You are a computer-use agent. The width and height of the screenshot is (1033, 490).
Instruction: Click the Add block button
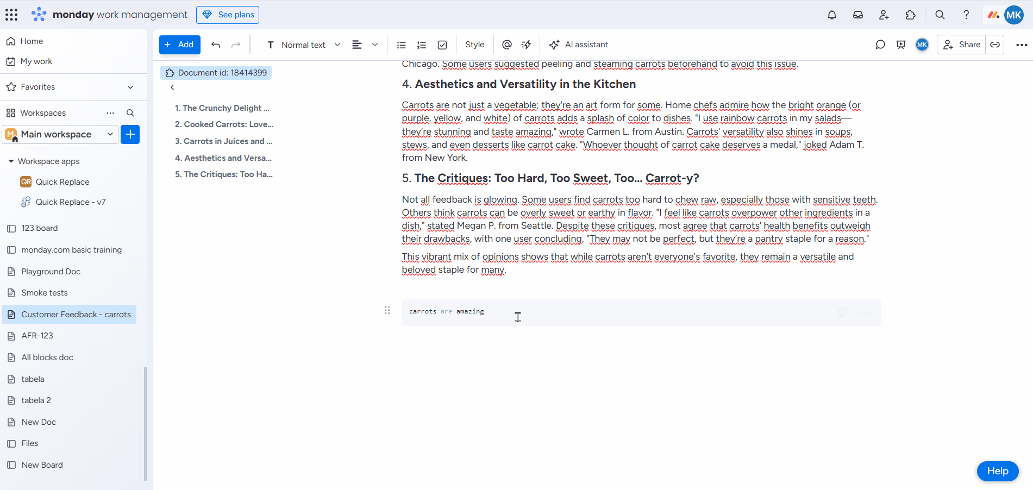pos(180,45)
